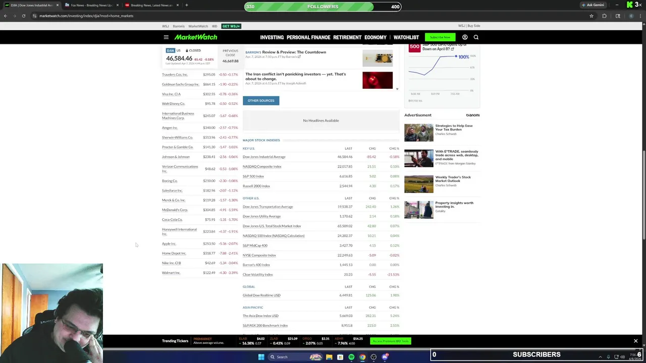The height and width of the screenshot is (363, 646).
Task: Select the ELAB trending ticker
Action: [251, 341]
